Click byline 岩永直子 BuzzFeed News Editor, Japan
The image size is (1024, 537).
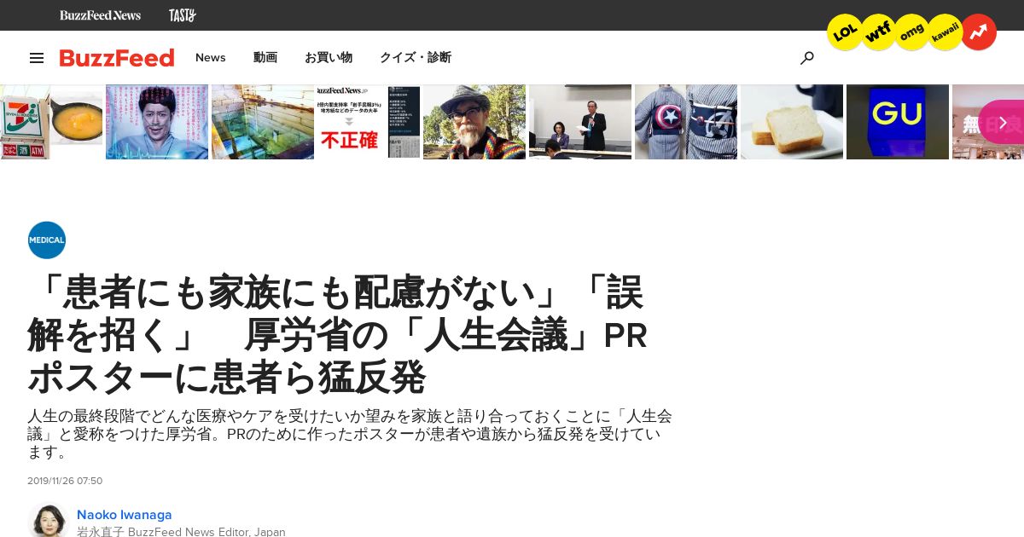[x=181, y=531]
